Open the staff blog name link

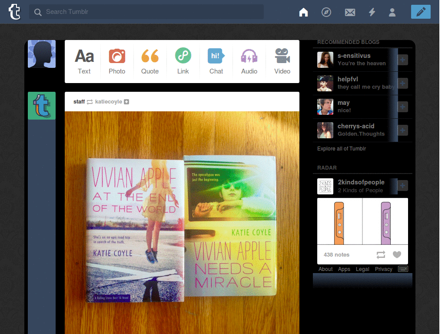[79, 102]
